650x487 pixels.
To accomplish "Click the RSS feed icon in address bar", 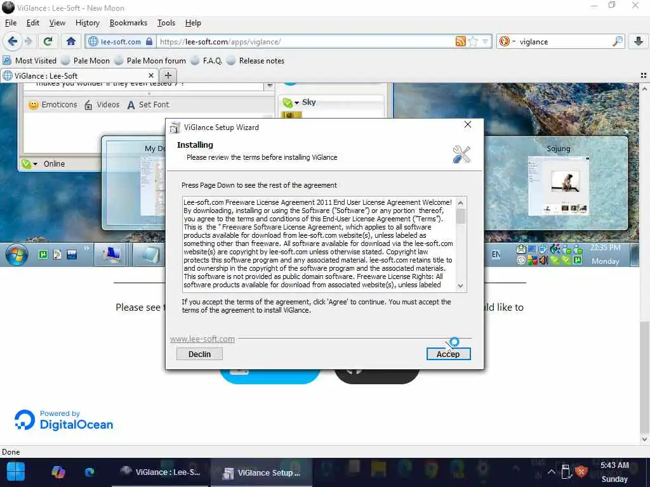I will (x=460, y=41).
